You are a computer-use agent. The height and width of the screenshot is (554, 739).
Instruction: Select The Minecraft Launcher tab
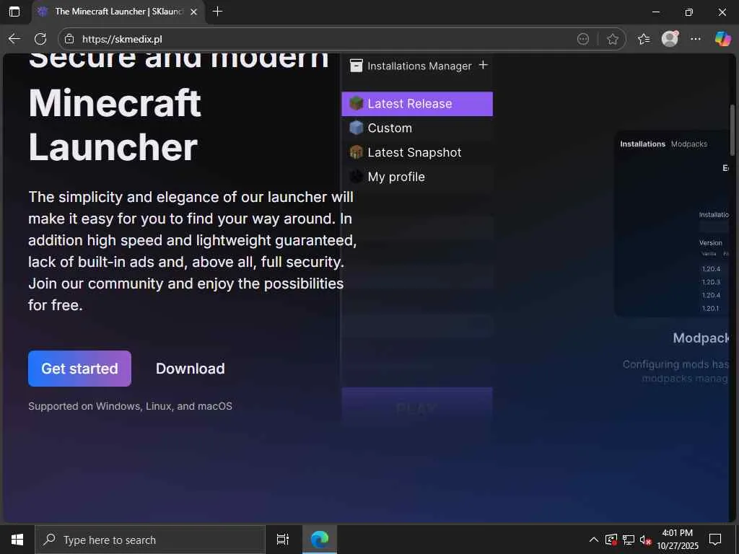[x=118, y=12]
